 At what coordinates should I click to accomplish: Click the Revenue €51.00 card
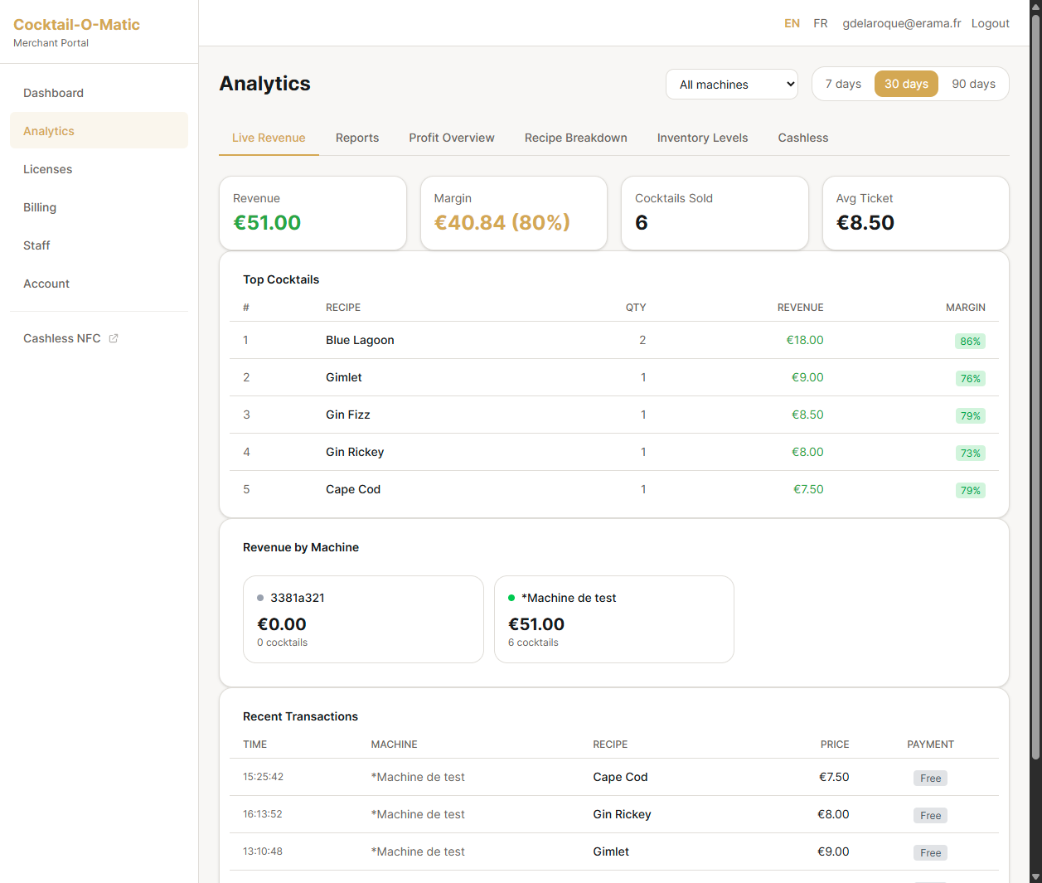click(x=313, y=213)
